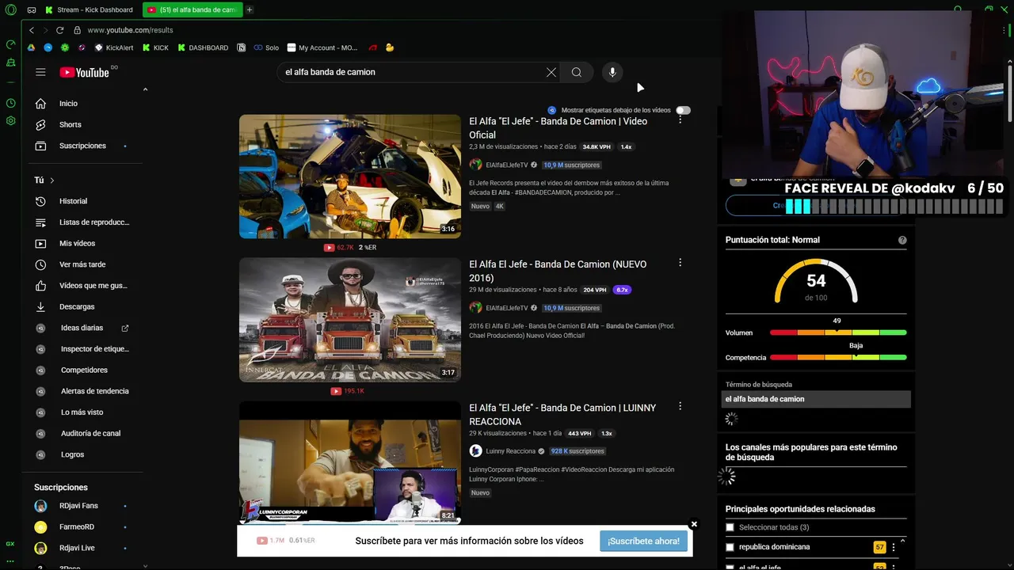Open the Video Oficial helicopter thumbnail
1014x570 pixels.
tap(350, 177)
